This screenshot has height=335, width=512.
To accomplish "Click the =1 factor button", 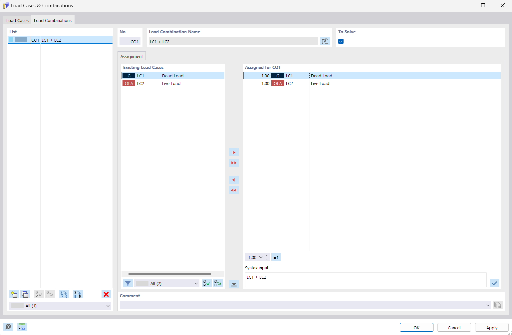I will point(276,257).
